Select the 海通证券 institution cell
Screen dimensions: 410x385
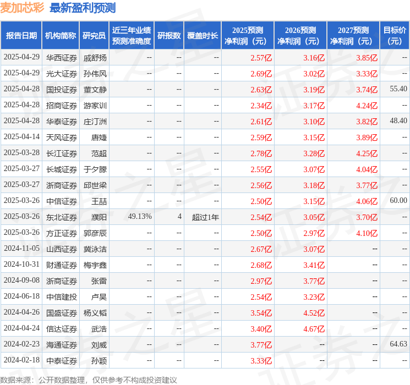62,345
